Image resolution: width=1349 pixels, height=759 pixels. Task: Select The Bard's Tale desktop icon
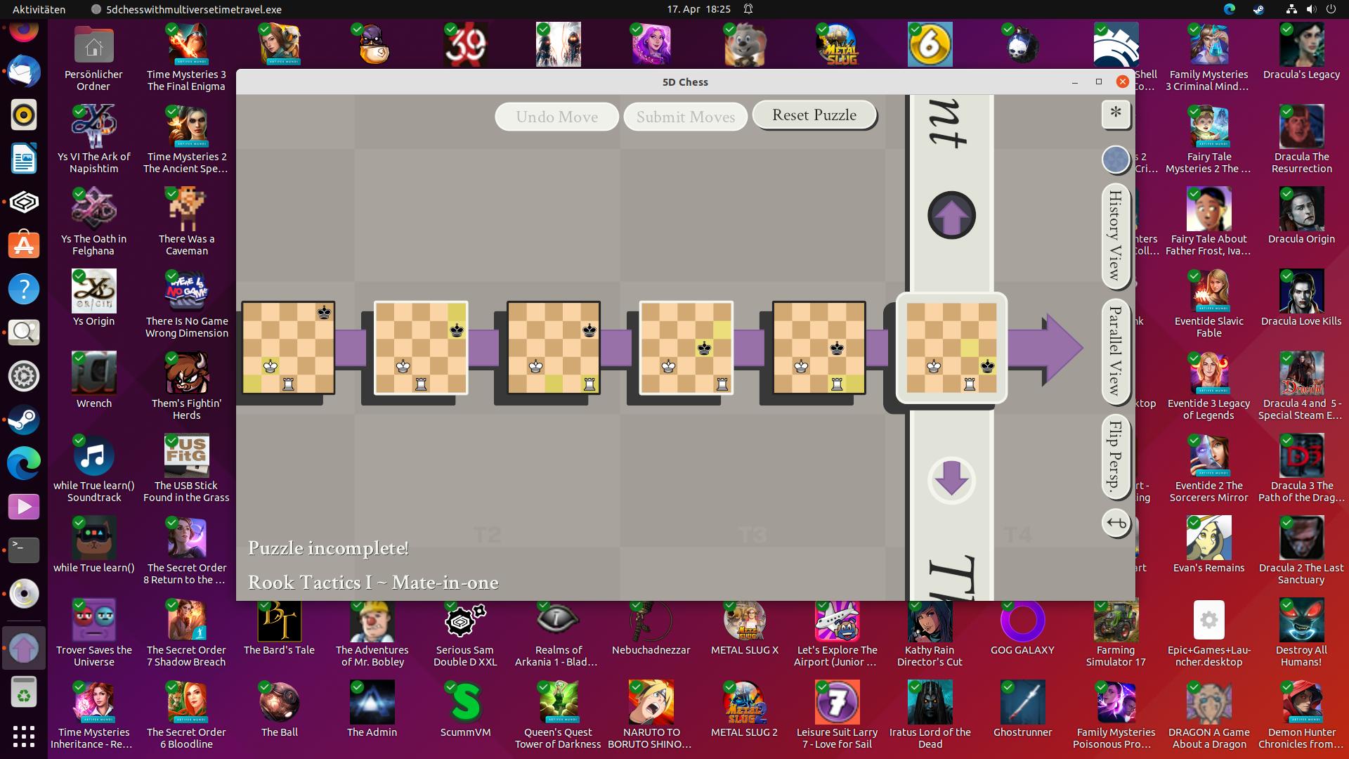tap(279, 628)
